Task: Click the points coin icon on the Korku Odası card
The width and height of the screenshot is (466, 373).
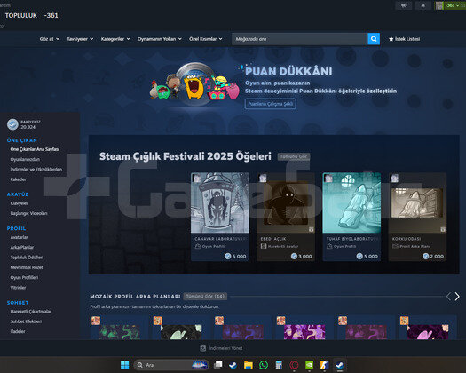Action: click(425, 256)
